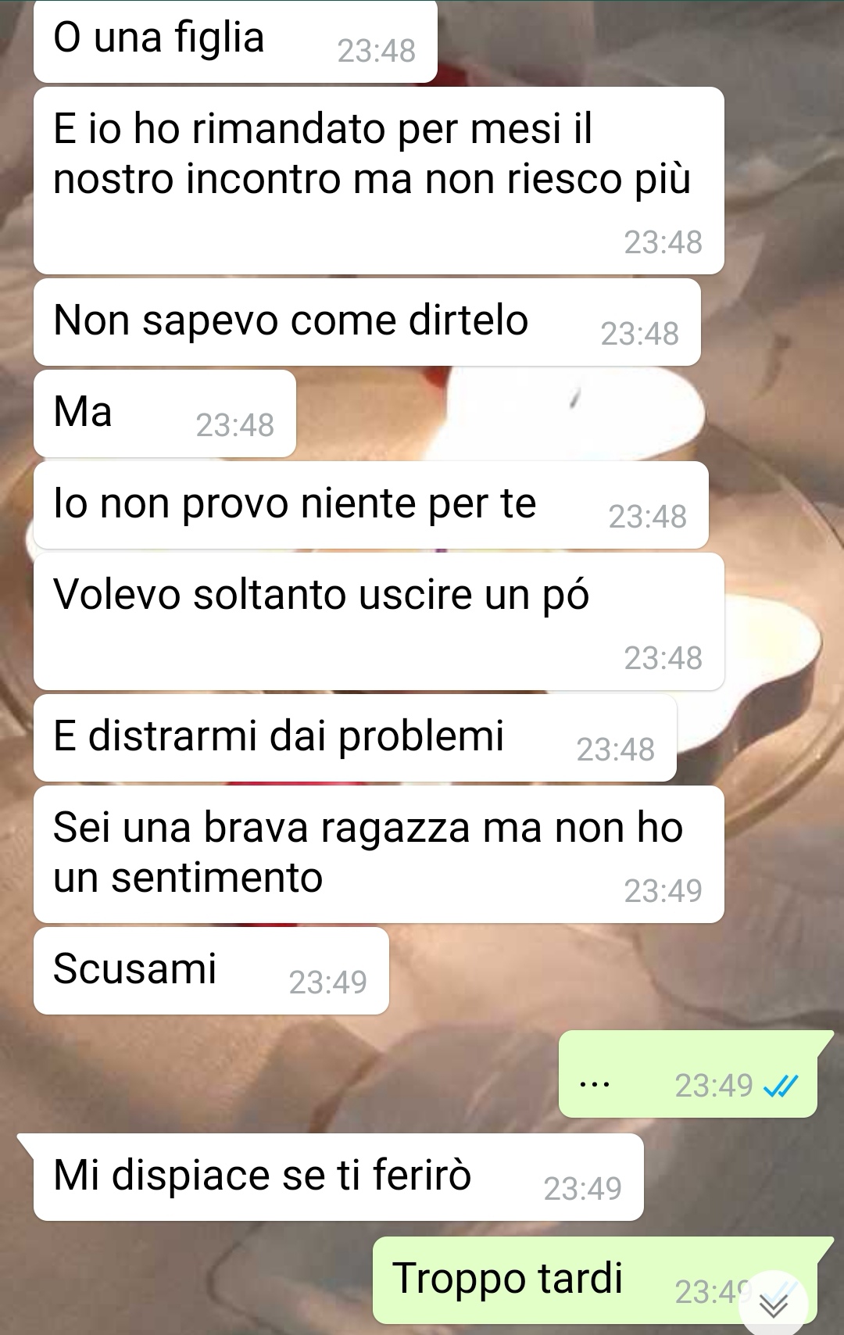
Task: Tap the 23:49 timestamp of 'Mi dispiace' message
Action: coord(583,1189)
